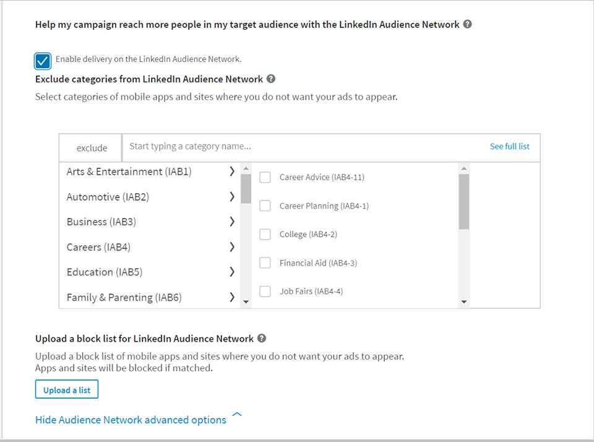The height and width of the screenshot is (442, 594).
Task: Select Automotive (IAB2) in category list
Action: [108, 197]
